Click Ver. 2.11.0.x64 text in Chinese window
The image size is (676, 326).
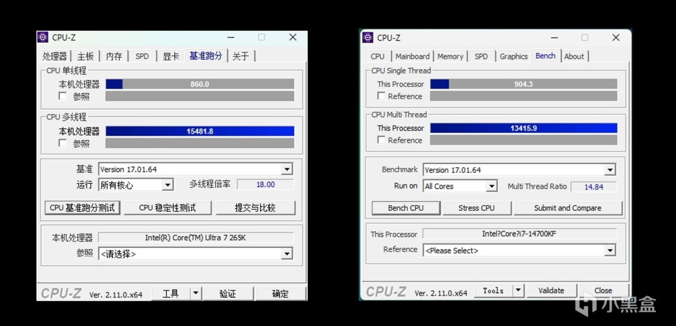116,295
